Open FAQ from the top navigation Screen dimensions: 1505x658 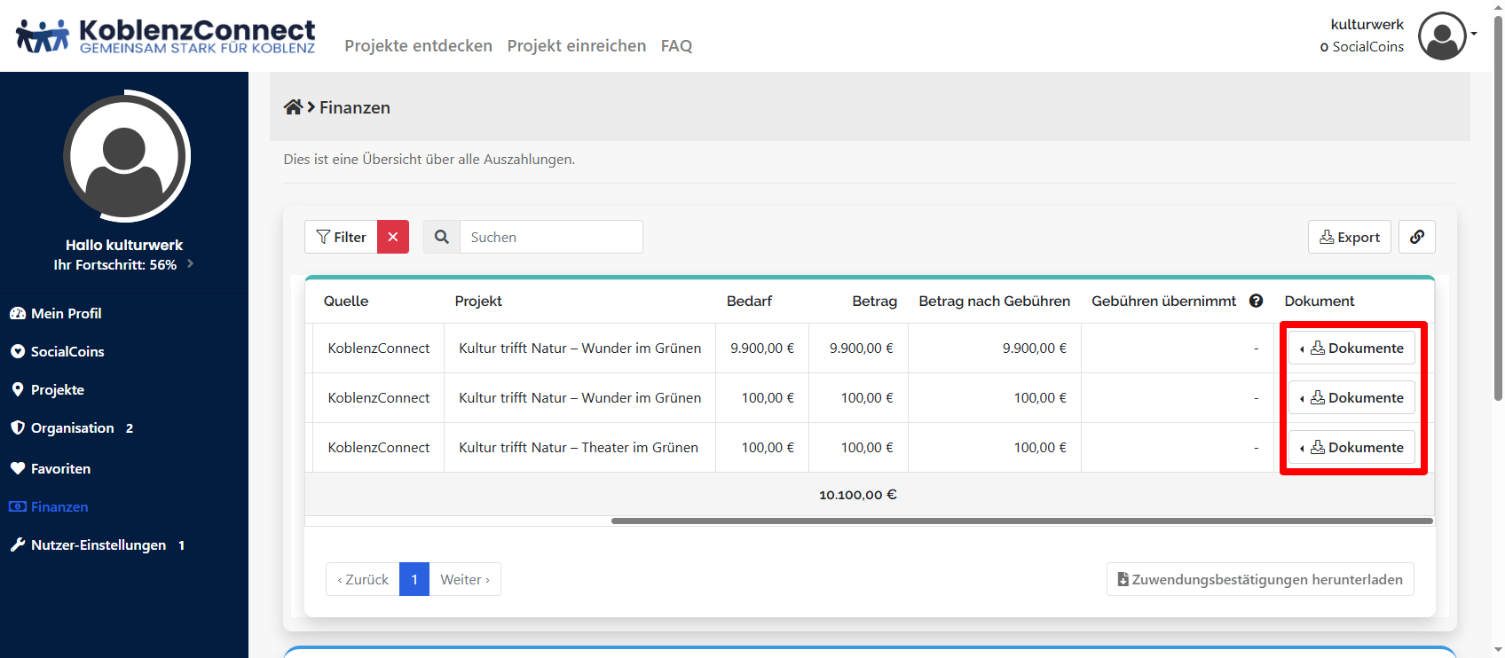pos(676,46)
